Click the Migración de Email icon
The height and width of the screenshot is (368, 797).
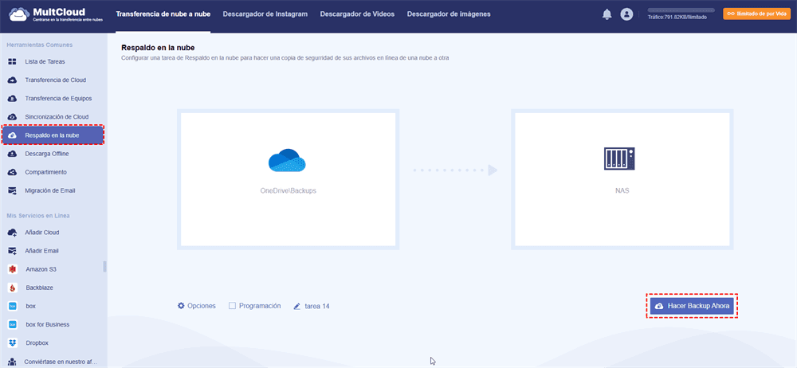point(12,190)
